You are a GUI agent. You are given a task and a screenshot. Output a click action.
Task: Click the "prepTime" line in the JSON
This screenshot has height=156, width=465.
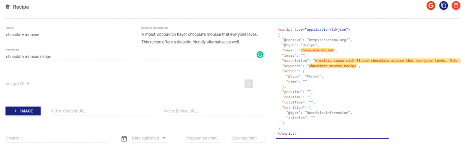tap(297, 91)
